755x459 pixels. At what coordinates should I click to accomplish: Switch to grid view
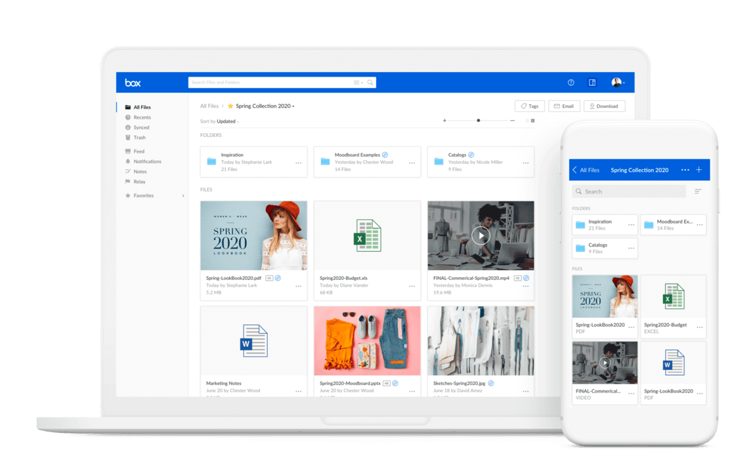[532, 121]
